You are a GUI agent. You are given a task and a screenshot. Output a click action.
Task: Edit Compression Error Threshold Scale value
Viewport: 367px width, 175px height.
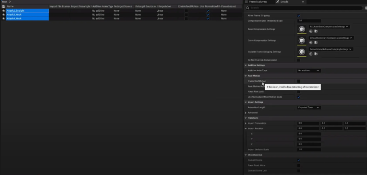point(309,21)
